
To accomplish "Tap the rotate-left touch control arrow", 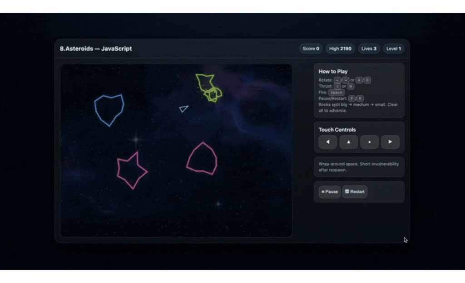I will [x=327, y=142].
